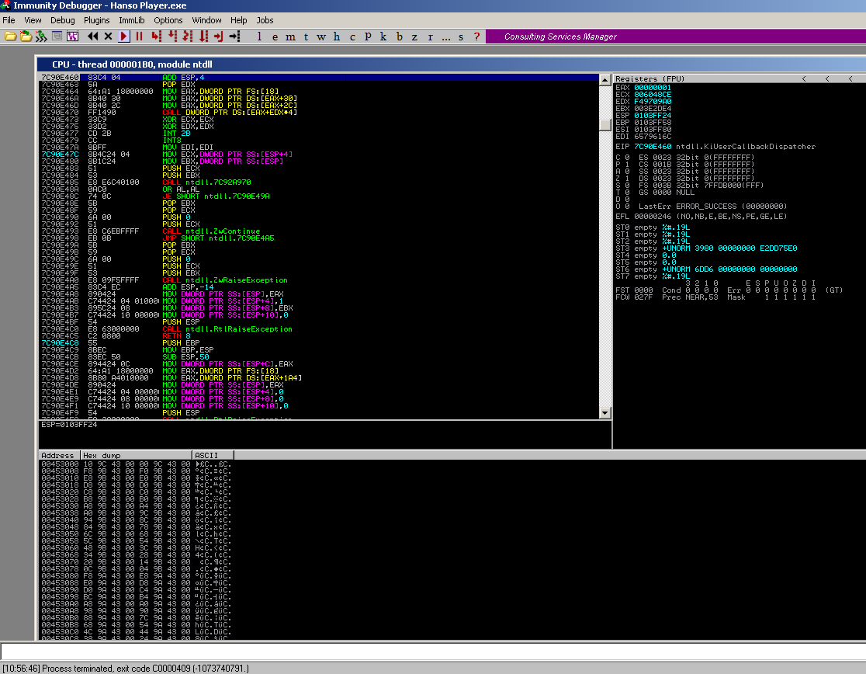Screen dimensions: 866x674
Task: Show Call stack with 'k' button
Action: point(383,36)
